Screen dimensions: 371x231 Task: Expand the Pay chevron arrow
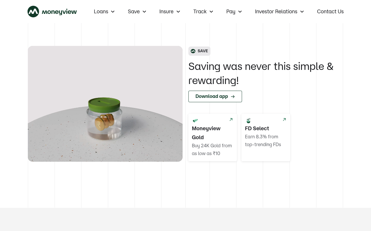[240, 12]
